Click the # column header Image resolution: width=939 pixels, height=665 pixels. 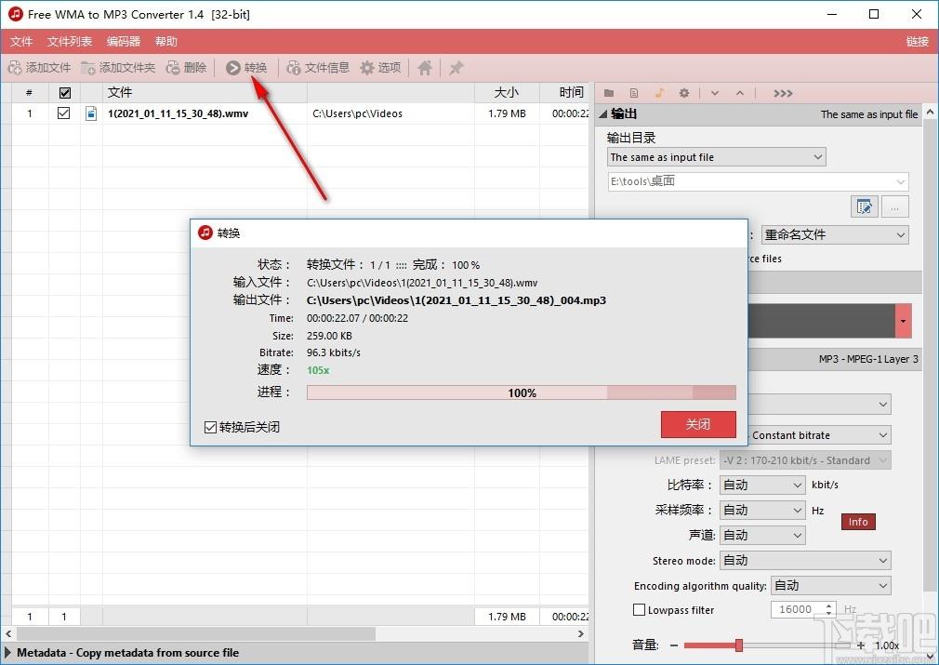30,93
